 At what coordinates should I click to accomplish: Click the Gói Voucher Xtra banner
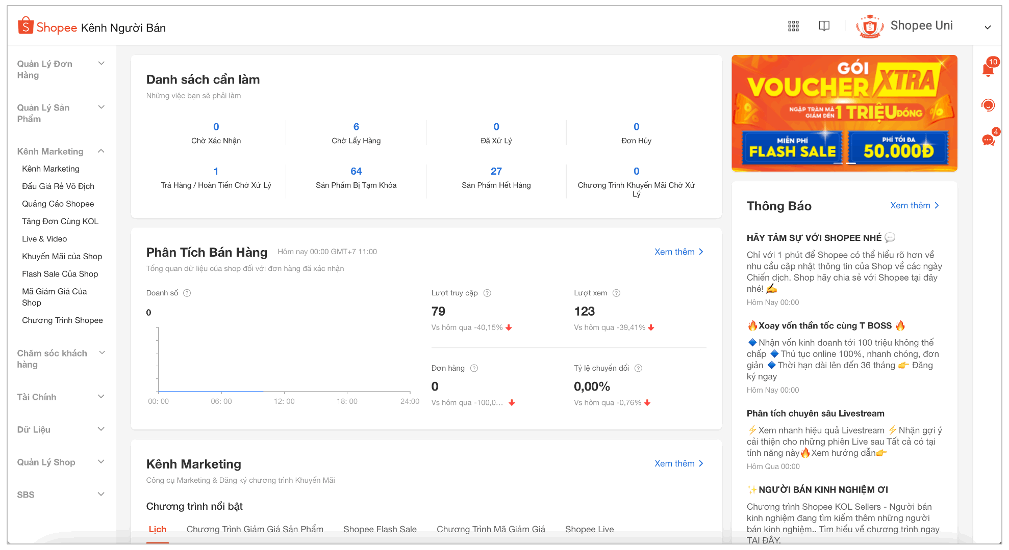[x=844, y=113]
